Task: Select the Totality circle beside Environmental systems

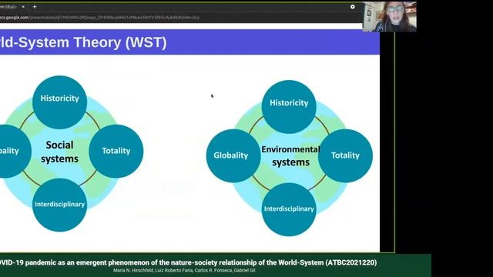Action: tap(345, 155)
